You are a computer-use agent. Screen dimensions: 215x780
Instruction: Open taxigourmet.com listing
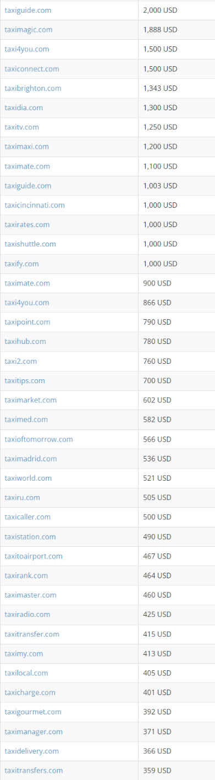click(33, 712)
